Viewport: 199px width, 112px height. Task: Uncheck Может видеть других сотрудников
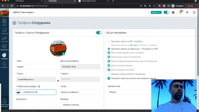click(109, 57)
